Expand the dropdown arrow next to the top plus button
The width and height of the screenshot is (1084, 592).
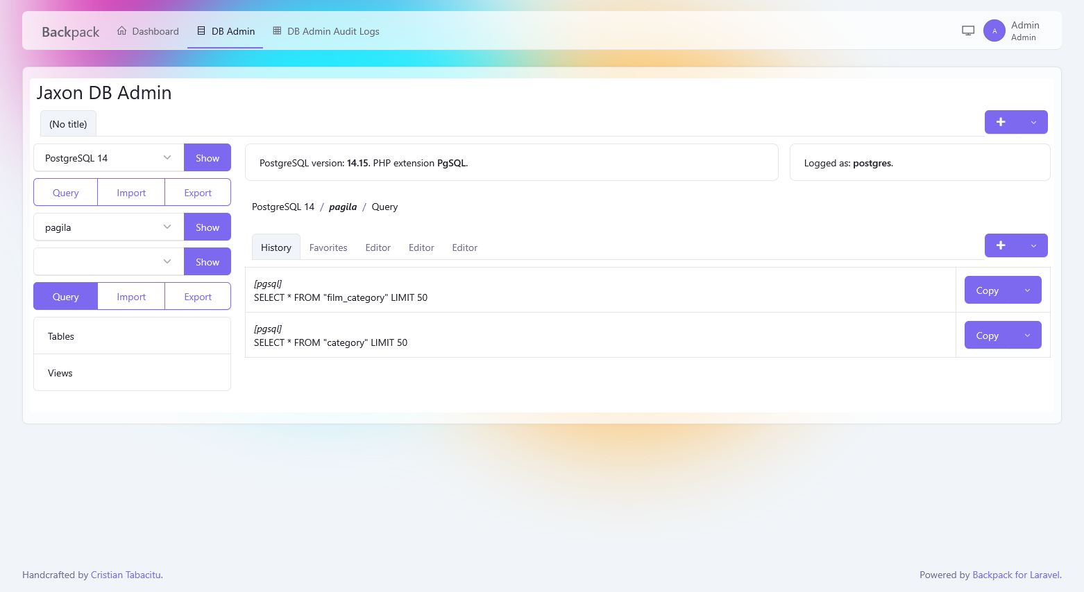tap(1033, 122)
